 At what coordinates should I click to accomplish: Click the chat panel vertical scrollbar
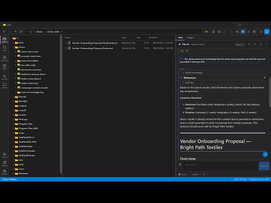coord(270,92)
